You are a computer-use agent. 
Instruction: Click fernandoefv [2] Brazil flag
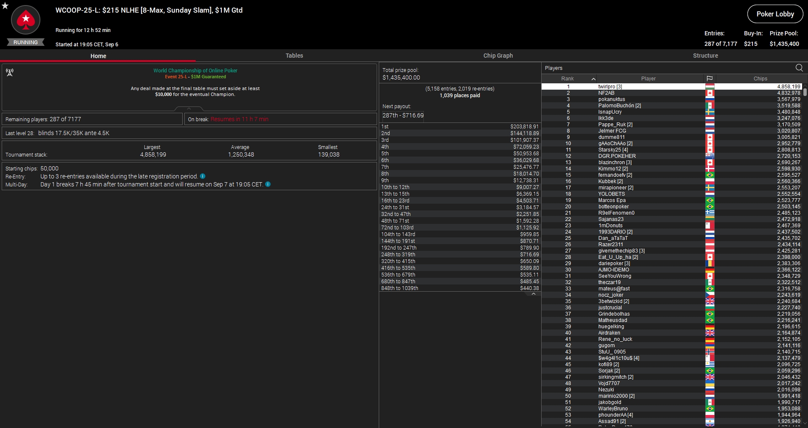pyautogui.click(x=710, y=175)
